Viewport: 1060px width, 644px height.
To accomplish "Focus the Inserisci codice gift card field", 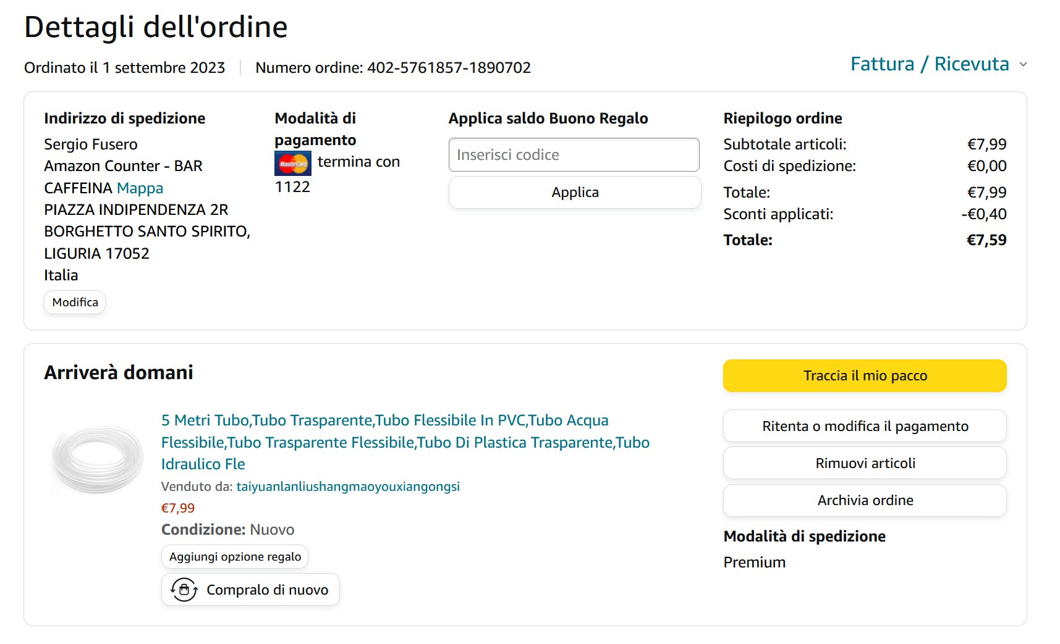I will pyautogui.click(x=574, y=155).
